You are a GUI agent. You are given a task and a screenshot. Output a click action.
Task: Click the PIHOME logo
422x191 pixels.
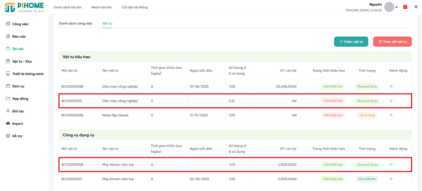click(x=24, y=7)
